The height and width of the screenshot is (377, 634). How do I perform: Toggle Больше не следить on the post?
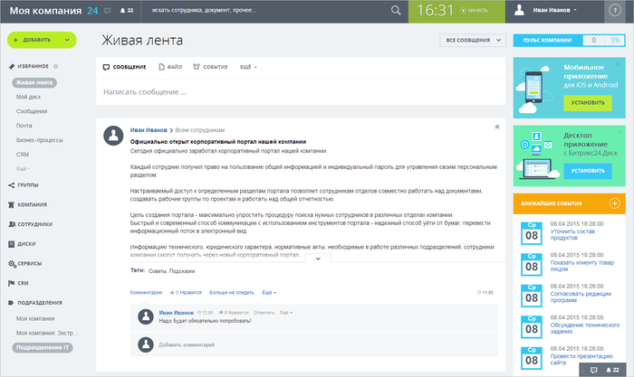[232, 292]
